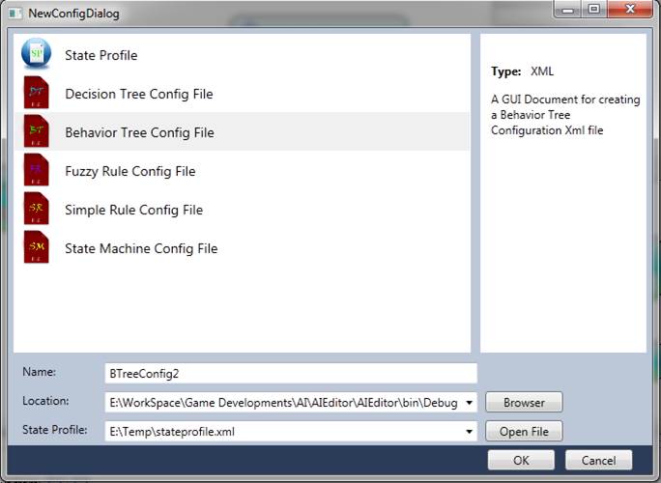Expand the State Profile dropdown arrow
The image size is (661, 483).
click(470, 432)
